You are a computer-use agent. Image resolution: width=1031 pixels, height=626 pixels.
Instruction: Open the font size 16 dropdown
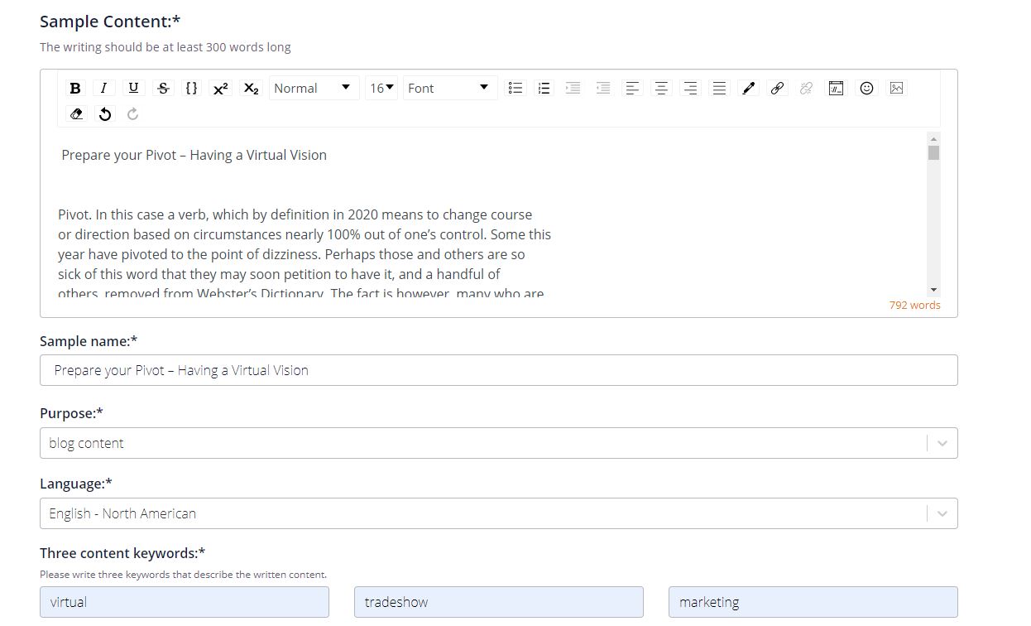[381, 88]
